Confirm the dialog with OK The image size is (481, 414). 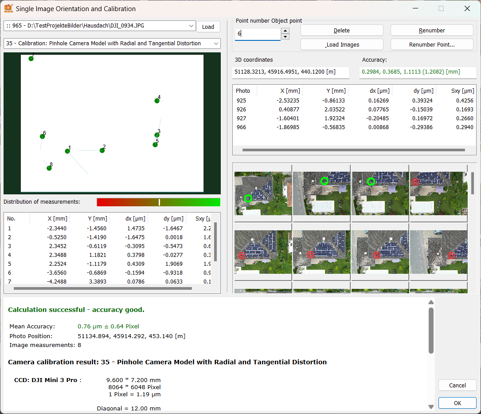pyautogui.click(x=457, y=403)
